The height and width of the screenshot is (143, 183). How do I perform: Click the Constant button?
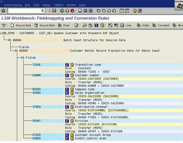click(x=161, y=25)
